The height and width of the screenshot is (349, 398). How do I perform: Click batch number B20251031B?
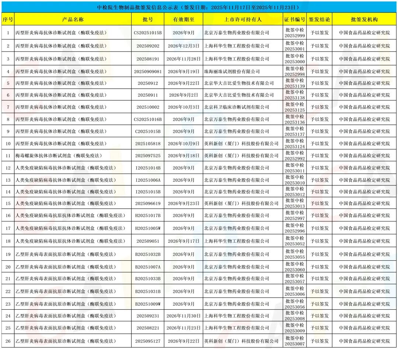[148, 291]
